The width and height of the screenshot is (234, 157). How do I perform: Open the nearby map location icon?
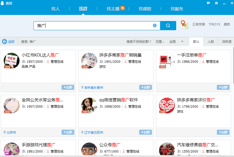184,25
